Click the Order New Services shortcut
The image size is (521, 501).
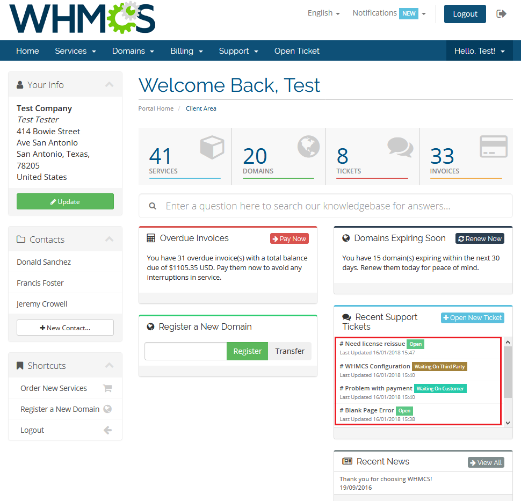pyautogui.click(x=65, y=388)
